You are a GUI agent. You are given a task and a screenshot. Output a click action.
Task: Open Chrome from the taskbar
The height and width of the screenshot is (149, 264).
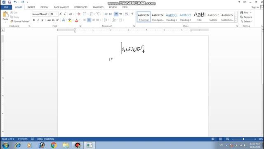[54, 145]
